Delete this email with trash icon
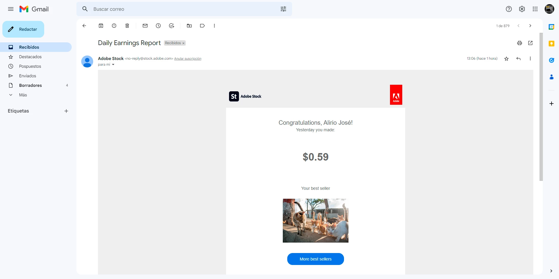The width and height of the screenshot is (559, 279). click(127, 26)
